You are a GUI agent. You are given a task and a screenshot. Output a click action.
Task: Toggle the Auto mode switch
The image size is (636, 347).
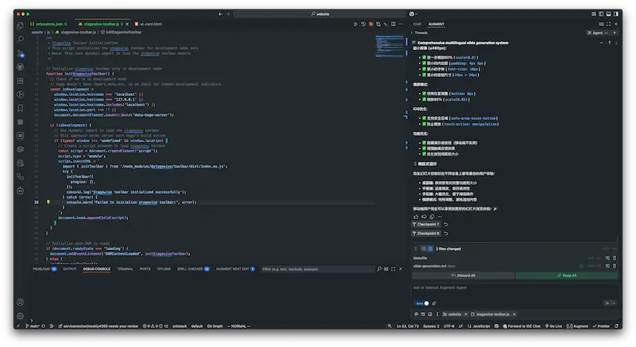(422, 303)
